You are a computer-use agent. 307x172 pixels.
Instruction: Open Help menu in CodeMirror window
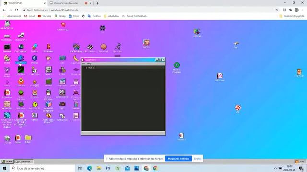(89, 64)
